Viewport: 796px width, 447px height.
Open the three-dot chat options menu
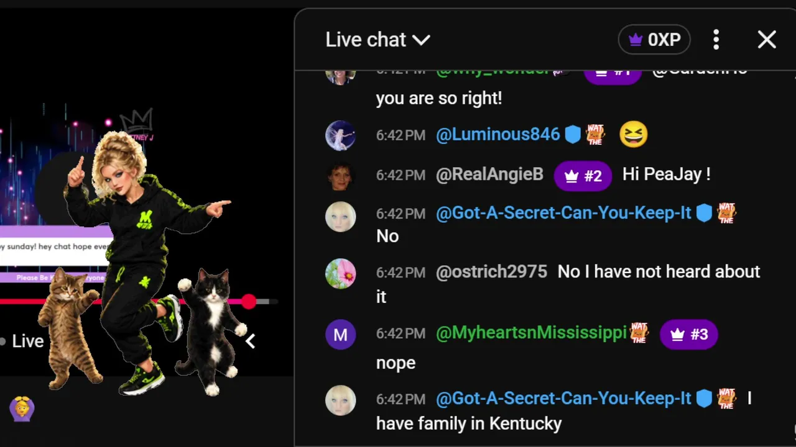716,40
